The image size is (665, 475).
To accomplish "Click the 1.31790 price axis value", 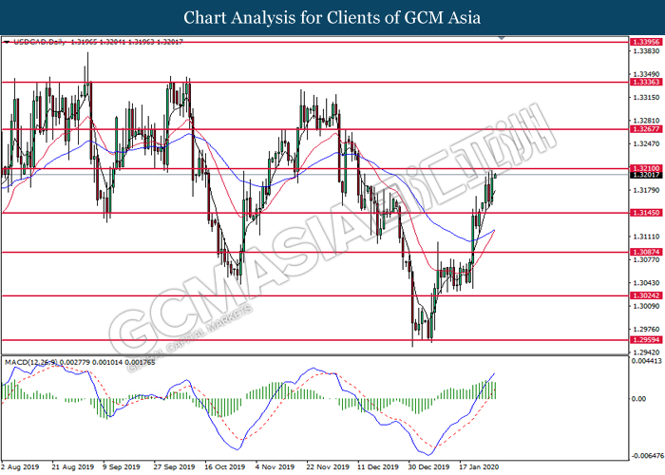I will [646, 190].
